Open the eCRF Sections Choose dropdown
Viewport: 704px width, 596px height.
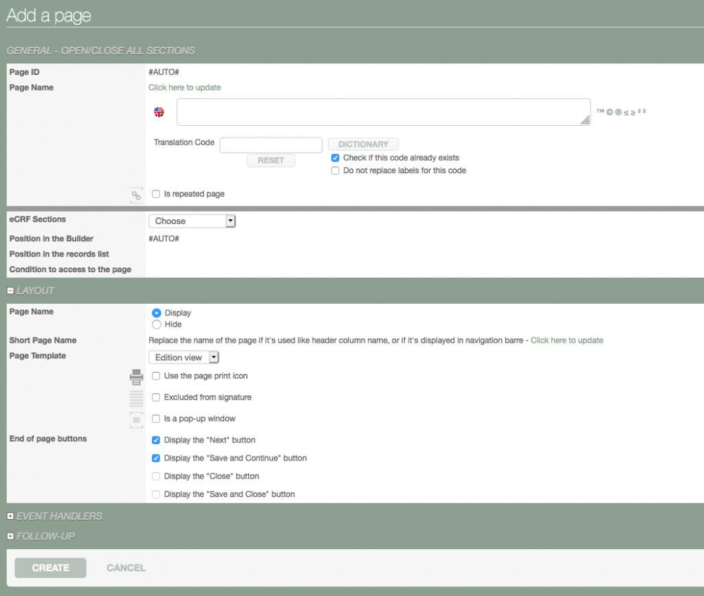192,221
